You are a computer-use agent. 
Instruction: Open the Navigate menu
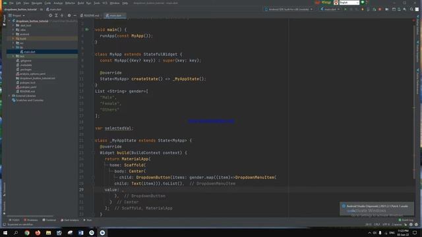pos(37,3)
